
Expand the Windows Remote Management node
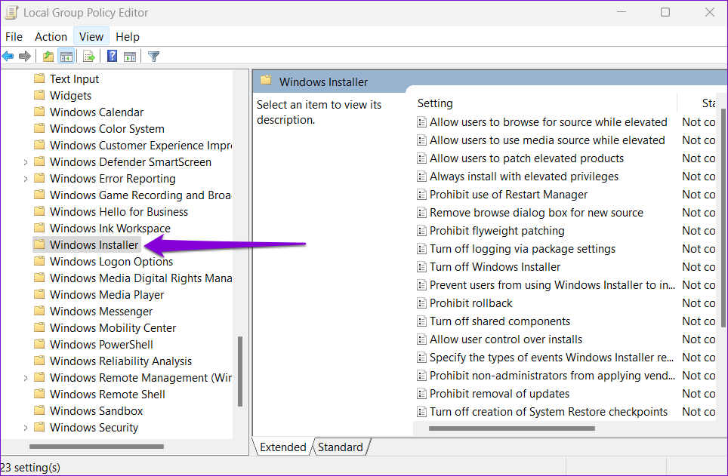[26, 378]
